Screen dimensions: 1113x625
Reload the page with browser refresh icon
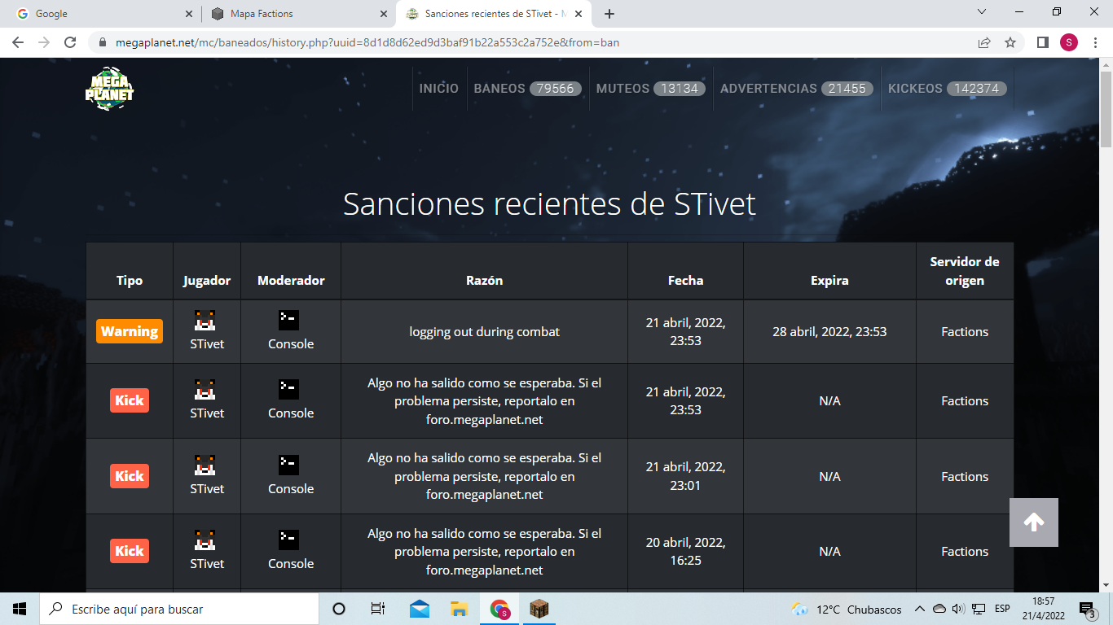point(70,42)
